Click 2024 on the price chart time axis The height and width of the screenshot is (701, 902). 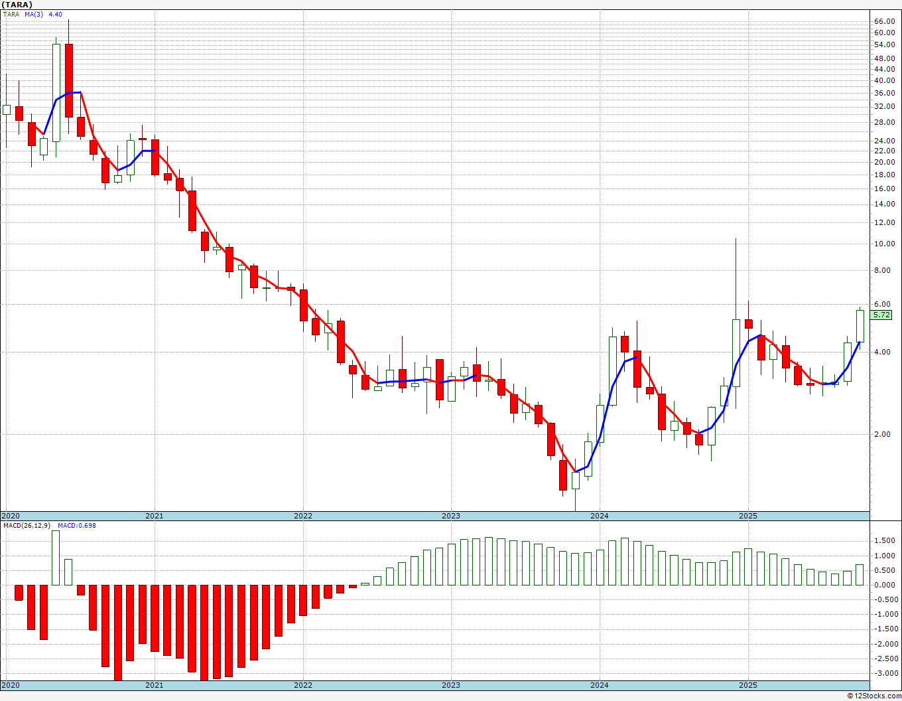pyautogui.click(x=600, y=516)
